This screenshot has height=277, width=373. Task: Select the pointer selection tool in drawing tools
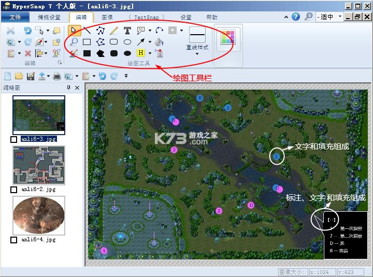tap(74, 31)
